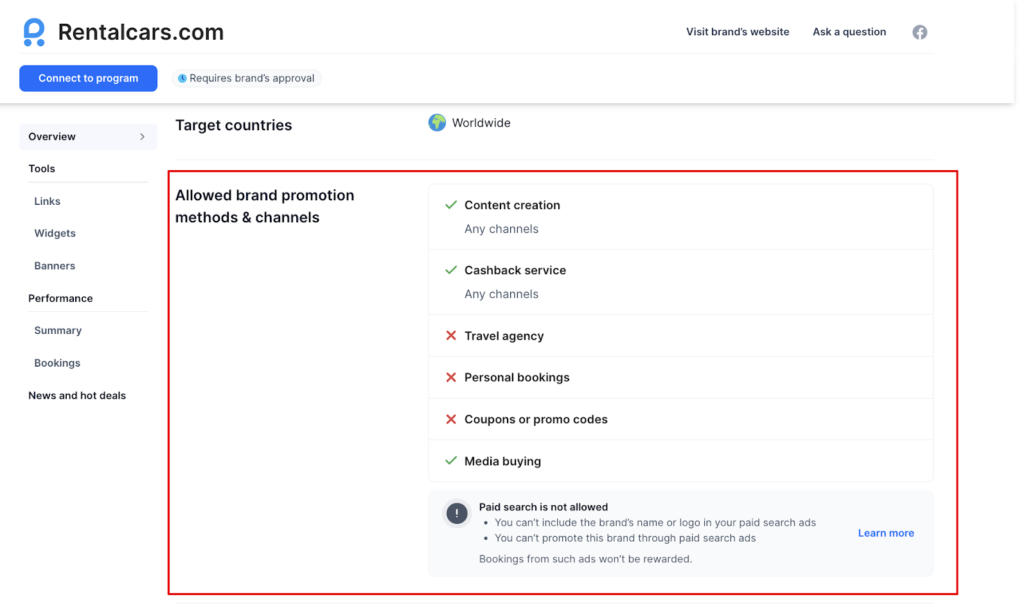
Task: Click Any channels under Cashback service
Action: (x=501, y=294)
